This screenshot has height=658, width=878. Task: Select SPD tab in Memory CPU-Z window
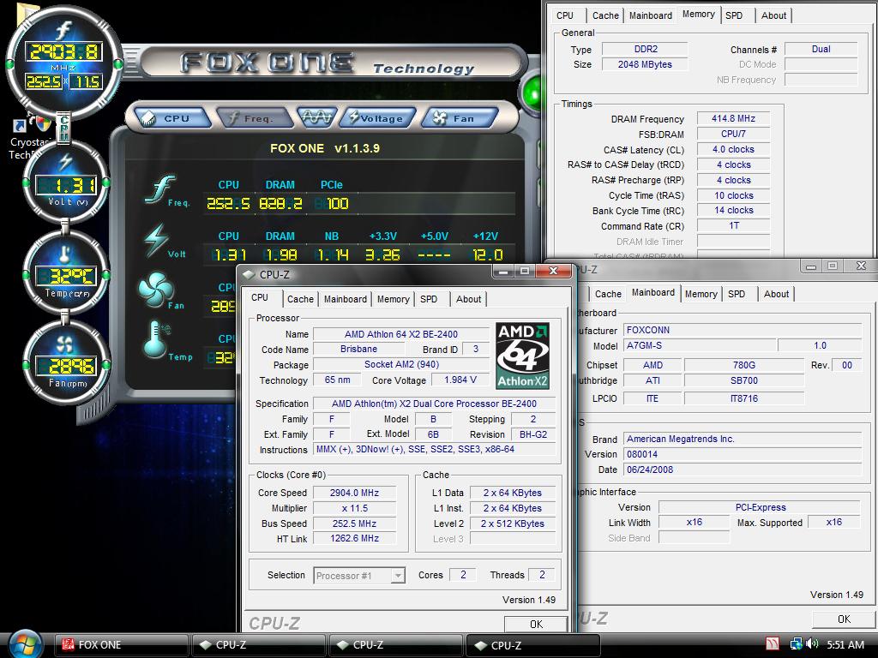click(734, 15)
